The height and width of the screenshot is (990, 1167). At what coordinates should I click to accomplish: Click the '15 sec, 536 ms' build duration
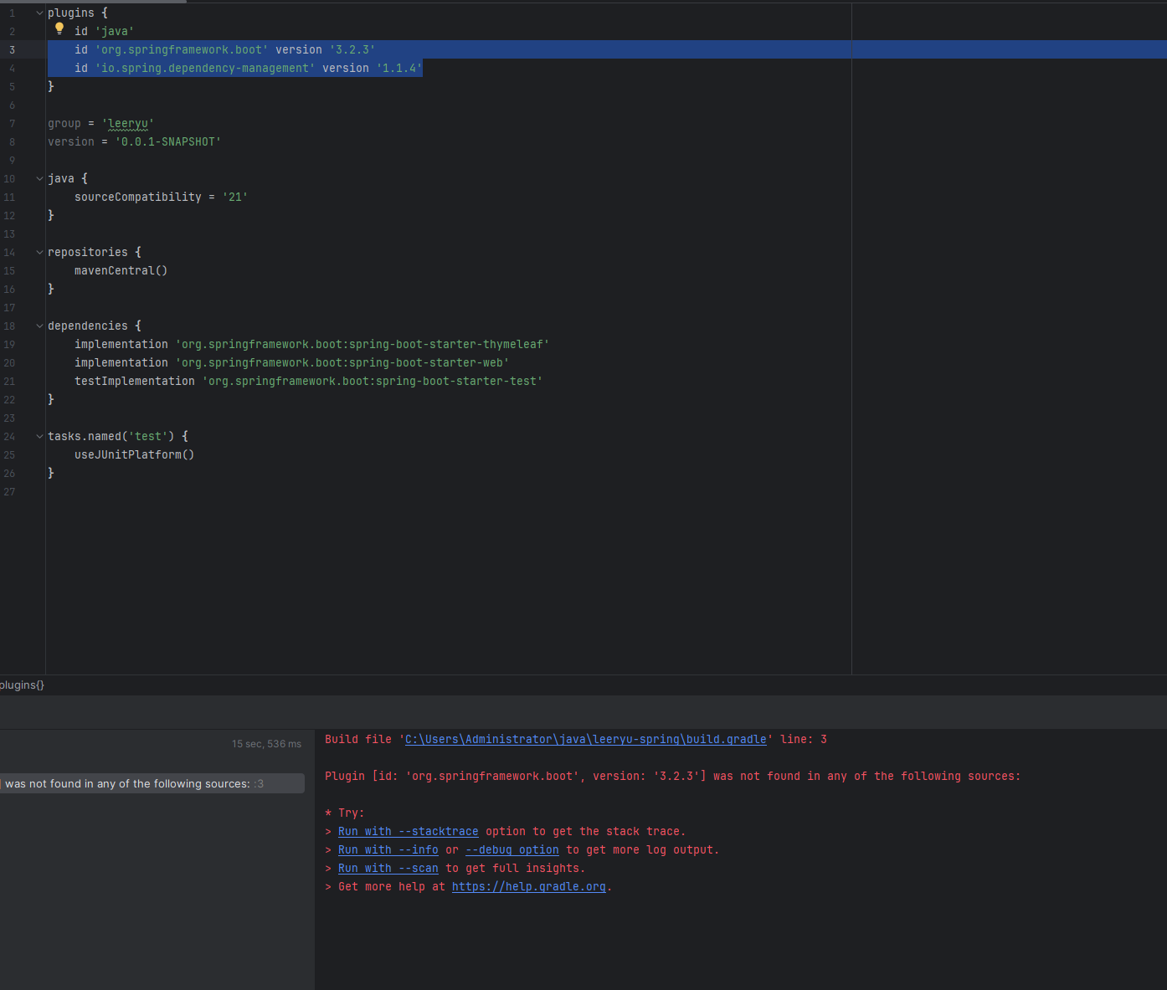(266, 744)
